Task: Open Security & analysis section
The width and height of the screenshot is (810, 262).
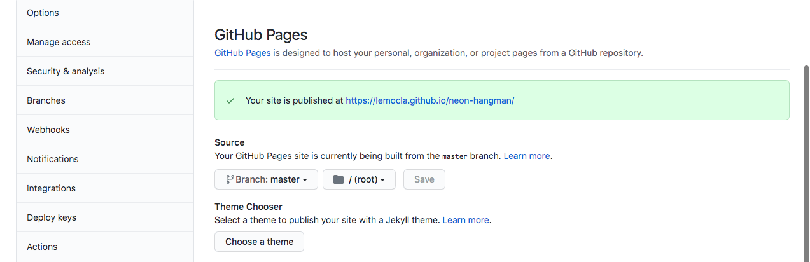Action: [x=105, y=71]
